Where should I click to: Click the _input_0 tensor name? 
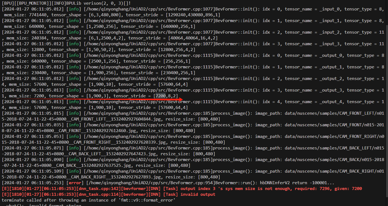(330, 9)
